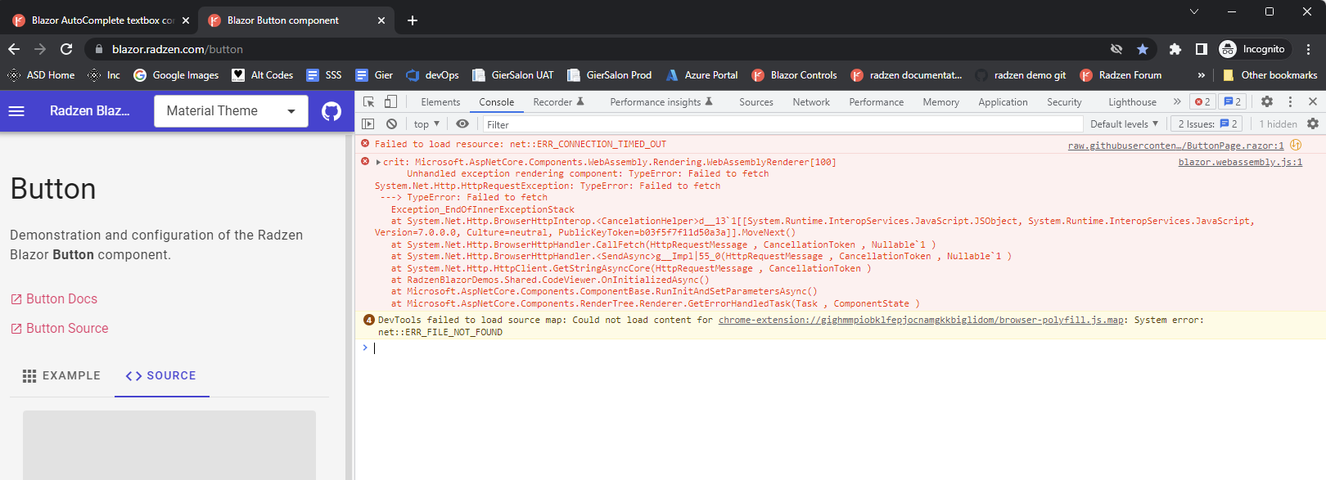Reload the current page

66,49
